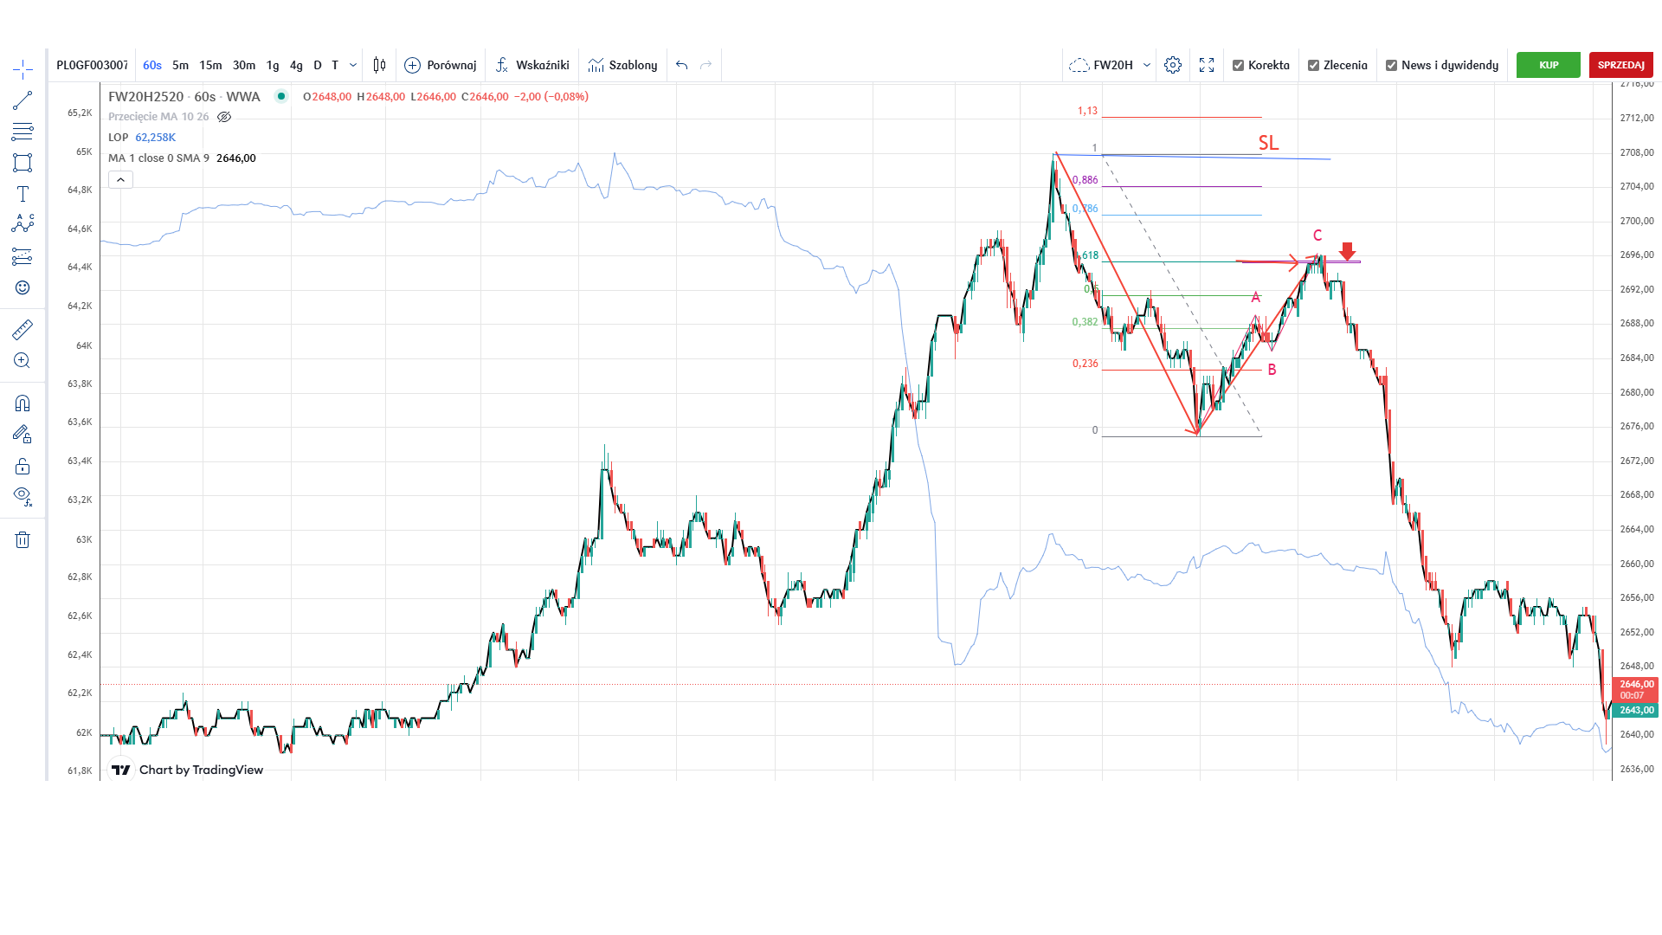Toggle magnet mode
The height and width of the screenshot is (935, 1662).
tap(23, 403)
